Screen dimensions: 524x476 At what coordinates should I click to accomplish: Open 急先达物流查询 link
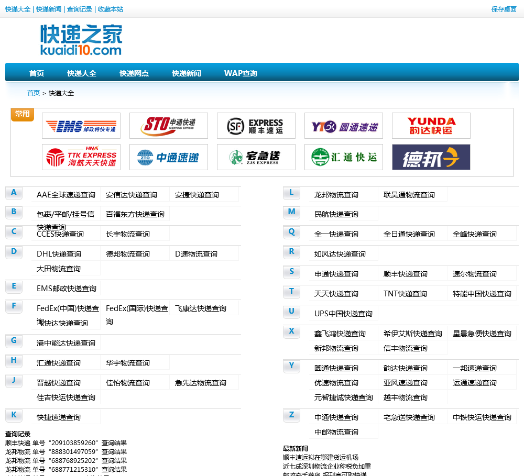tap(201, 383)
